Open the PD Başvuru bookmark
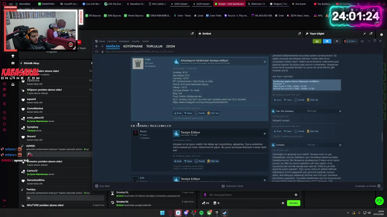This screenshot has height=217, width=387. tap(93, 16)
